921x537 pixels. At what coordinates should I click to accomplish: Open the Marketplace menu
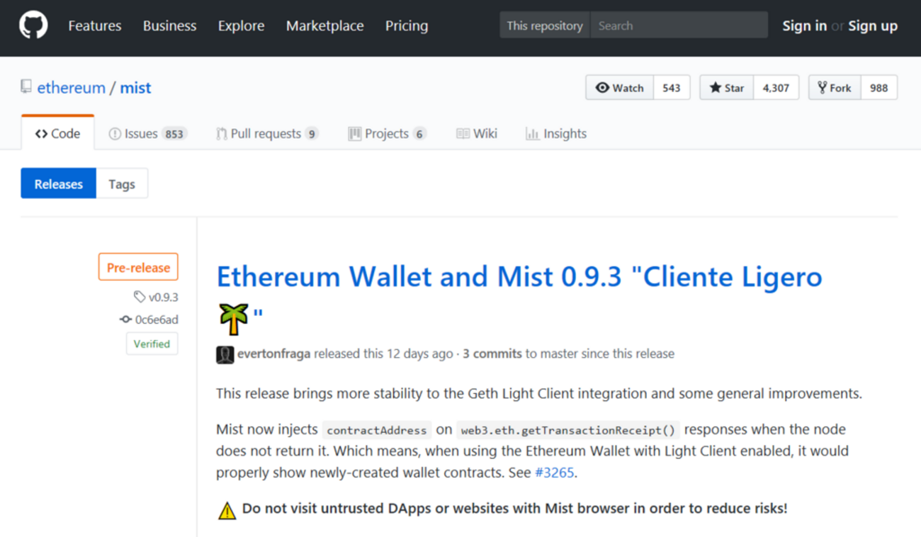[x=324, y=26]
